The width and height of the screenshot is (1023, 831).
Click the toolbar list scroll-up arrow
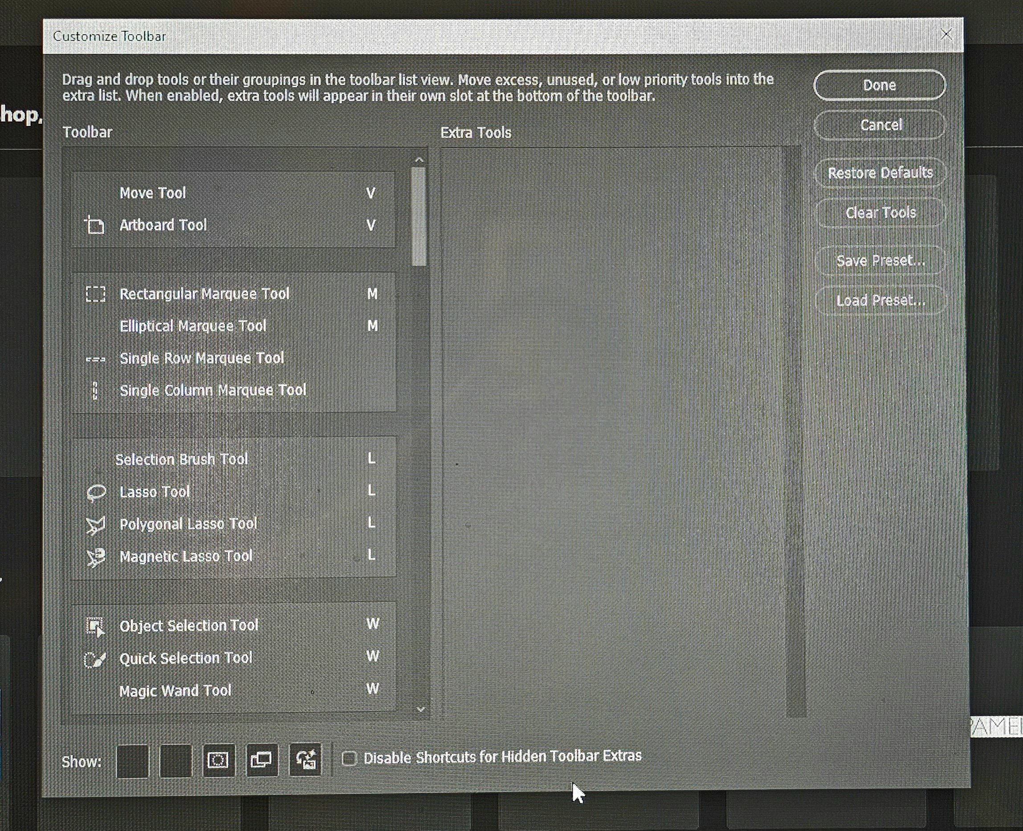(x=419, y=160)
